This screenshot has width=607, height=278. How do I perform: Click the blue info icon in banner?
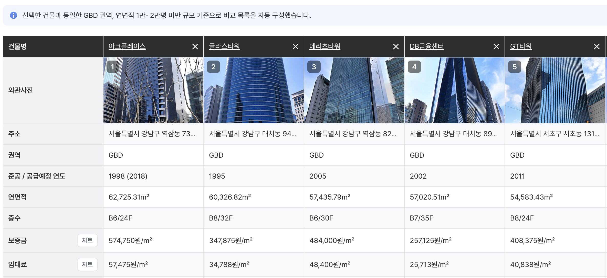(x=13, y=15)
